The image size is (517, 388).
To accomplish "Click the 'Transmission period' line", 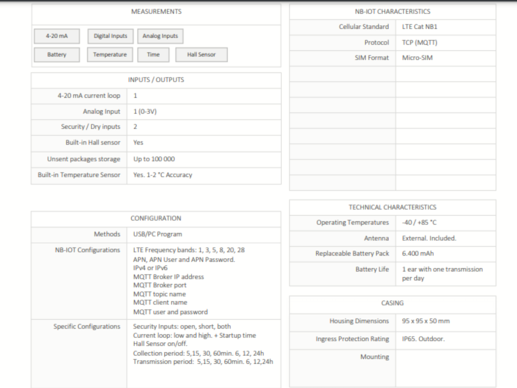I will click(203, 361).
